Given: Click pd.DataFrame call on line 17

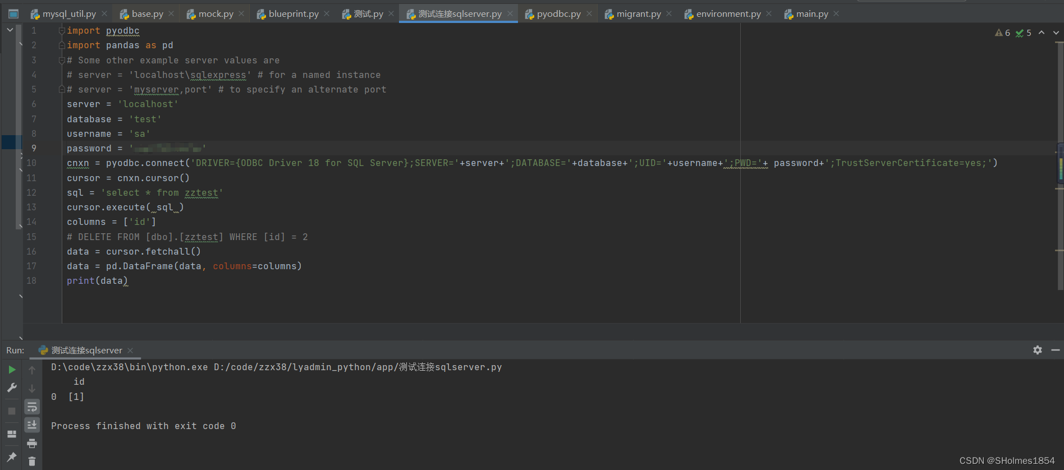Looking at the screenshot, I should (204, 266).
